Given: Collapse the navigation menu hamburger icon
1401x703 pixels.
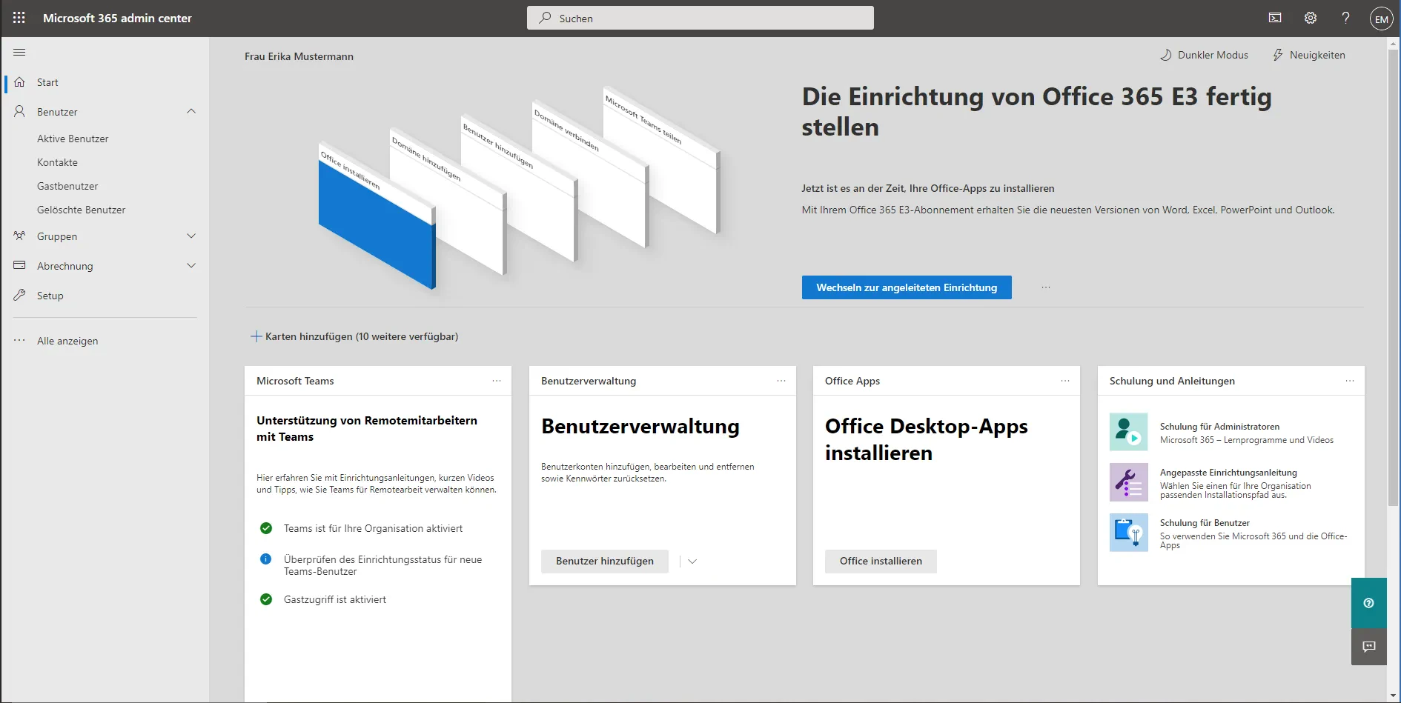Looking at the screenshot, I should pos(19,52).
